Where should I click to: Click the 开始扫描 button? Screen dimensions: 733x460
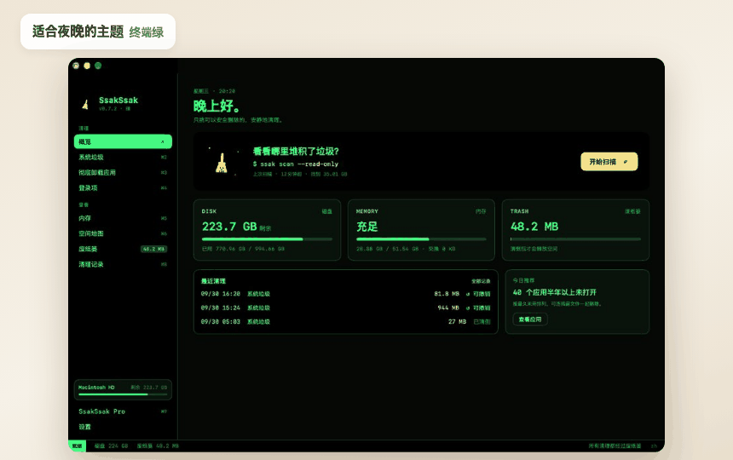[609, 162]
